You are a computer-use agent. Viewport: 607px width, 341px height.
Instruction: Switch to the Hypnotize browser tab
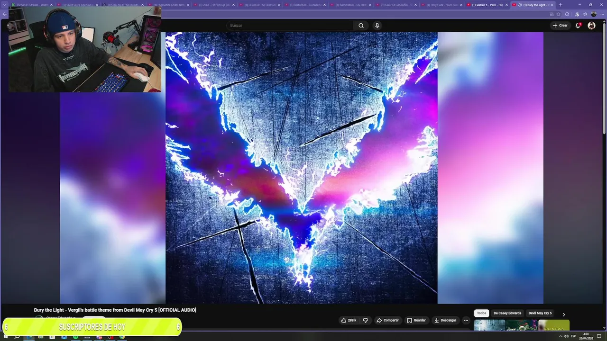169,5
